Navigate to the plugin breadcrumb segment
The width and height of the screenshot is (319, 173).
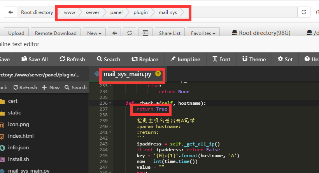click(x=140, y=12)
